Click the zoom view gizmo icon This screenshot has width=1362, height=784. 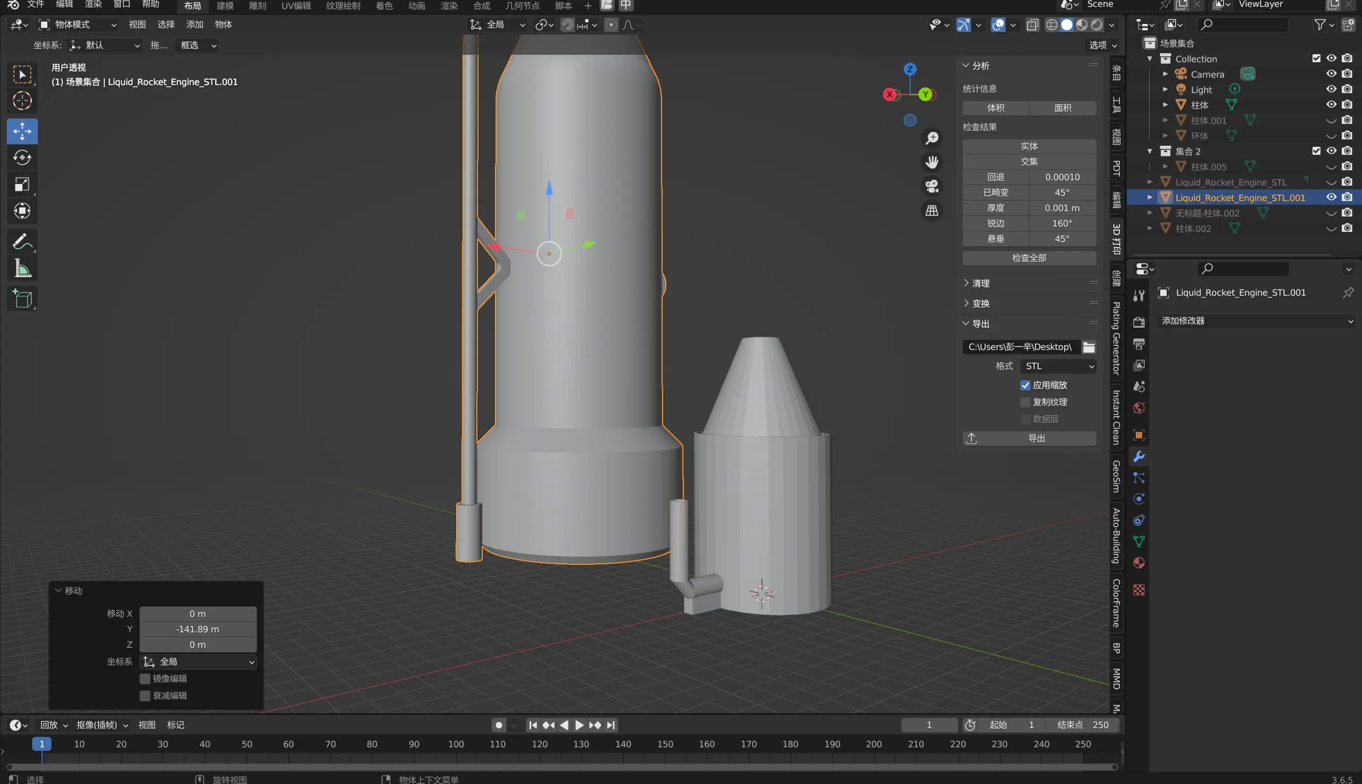click(x=932, y=138)
